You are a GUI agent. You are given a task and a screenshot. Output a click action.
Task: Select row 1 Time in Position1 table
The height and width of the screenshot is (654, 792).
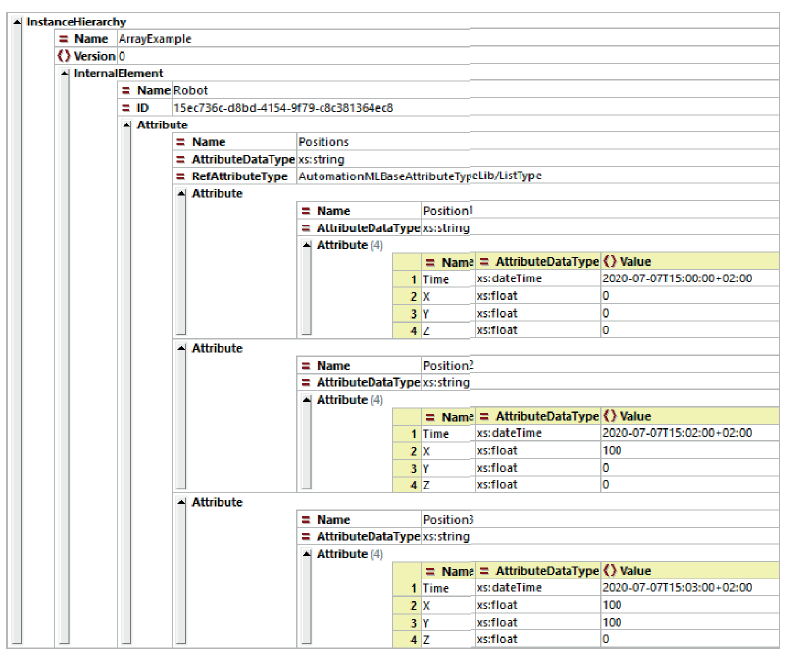click(435, 279)
